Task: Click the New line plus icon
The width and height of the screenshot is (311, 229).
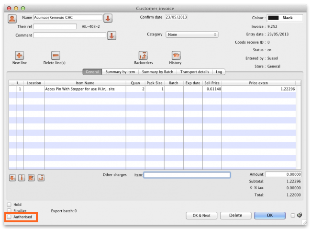Action: coord(19,56)
